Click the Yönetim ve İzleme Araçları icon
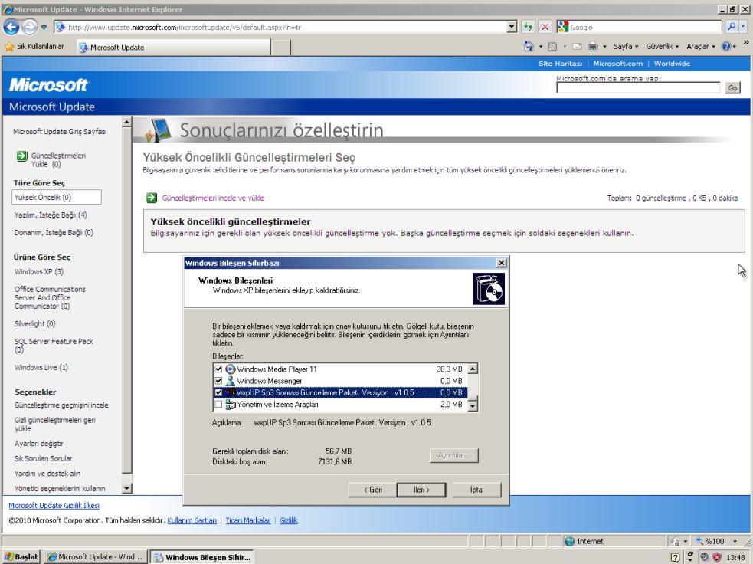The width and height of the screenshot is (753, 564). pos(231,405)
